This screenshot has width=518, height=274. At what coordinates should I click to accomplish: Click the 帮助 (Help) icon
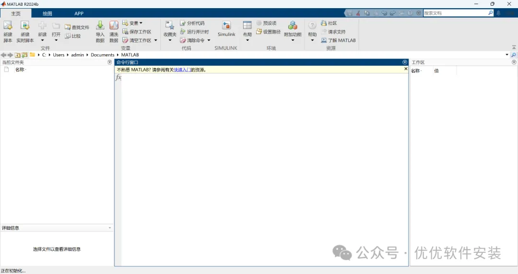pos(312,25)
